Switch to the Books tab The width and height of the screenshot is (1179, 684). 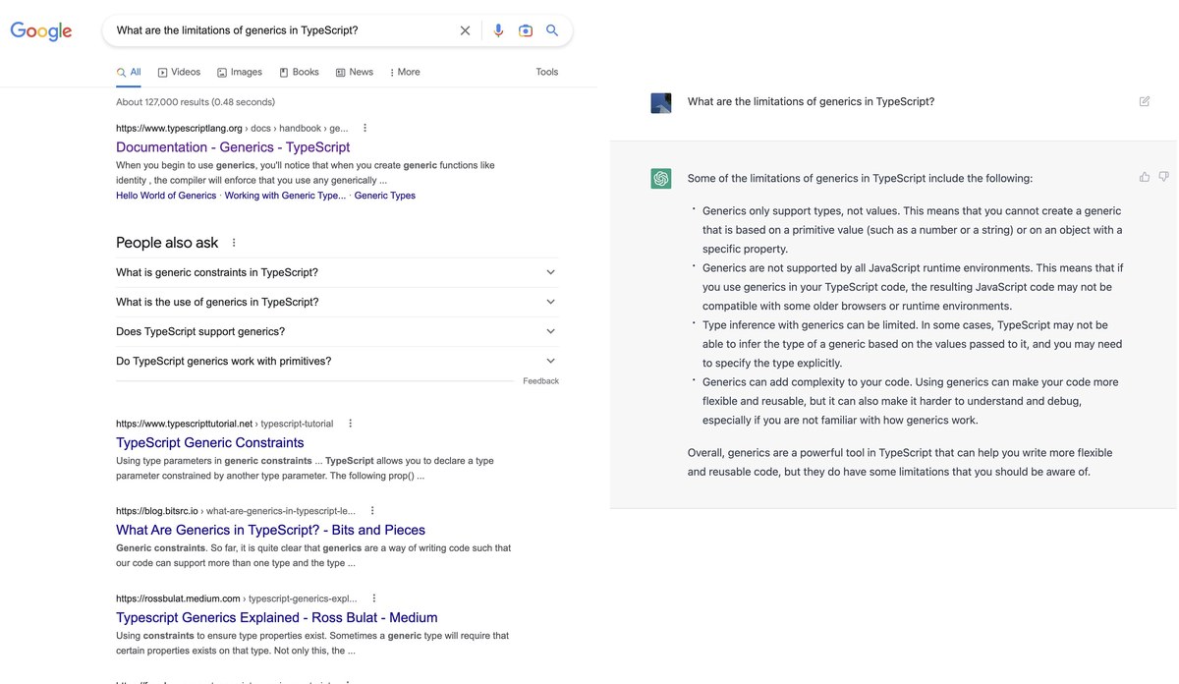coord(300,72)
